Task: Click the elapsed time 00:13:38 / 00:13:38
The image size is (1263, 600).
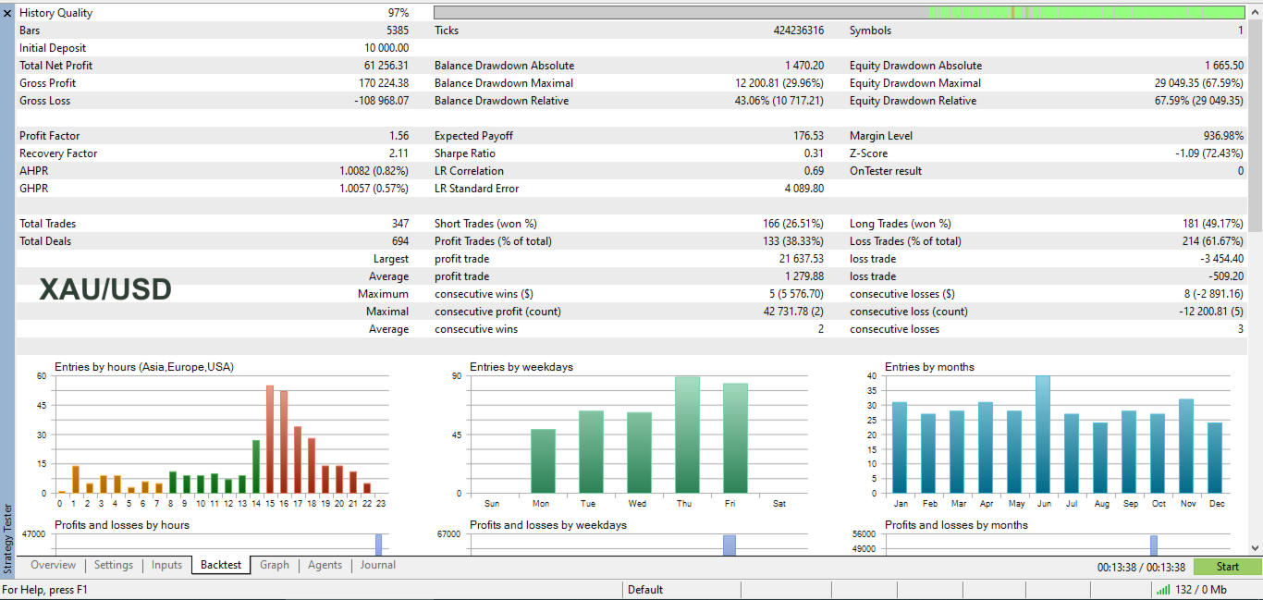Action: point(1141,567)
